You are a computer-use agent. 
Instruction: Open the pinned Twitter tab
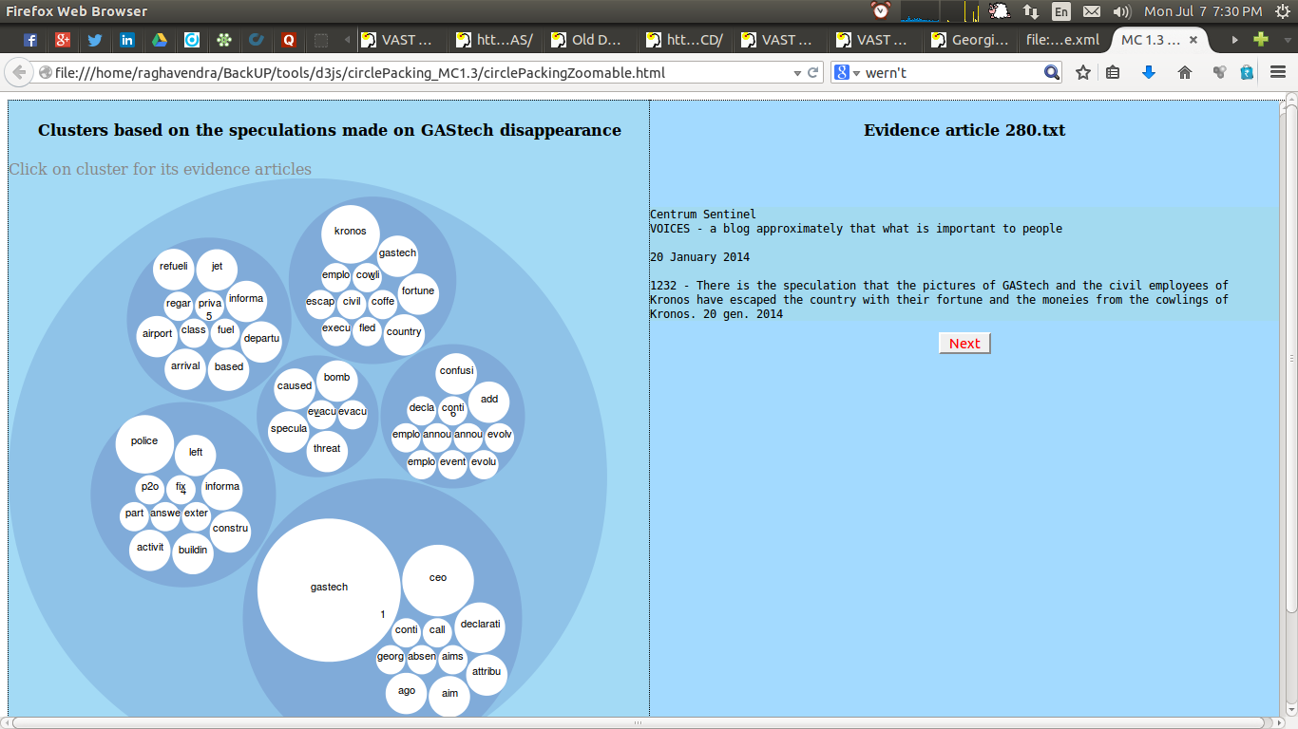(x=95, y=40)
